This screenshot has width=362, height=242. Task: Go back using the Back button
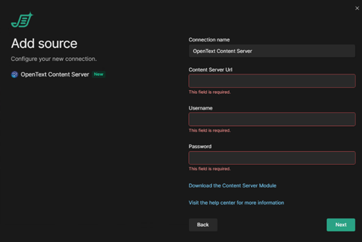click(x=203, y=225)
